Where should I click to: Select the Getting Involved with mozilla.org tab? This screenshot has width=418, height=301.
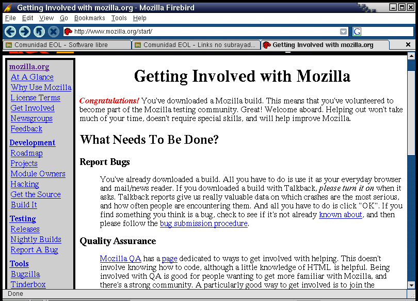[325, 45]
